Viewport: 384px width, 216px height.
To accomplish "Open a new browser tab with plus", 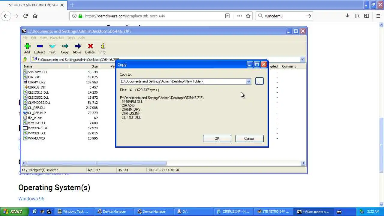I will coord(72,5).
